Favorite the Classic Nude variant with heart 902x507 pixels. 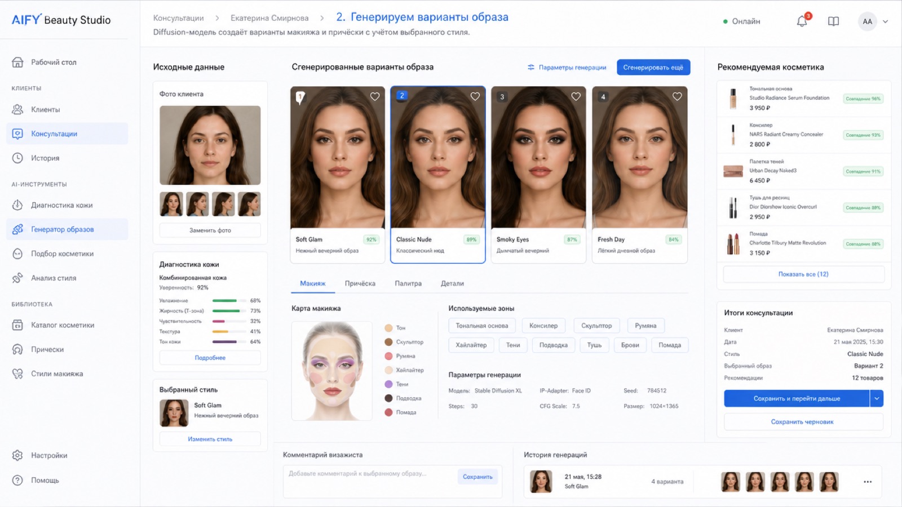[475, 96]
